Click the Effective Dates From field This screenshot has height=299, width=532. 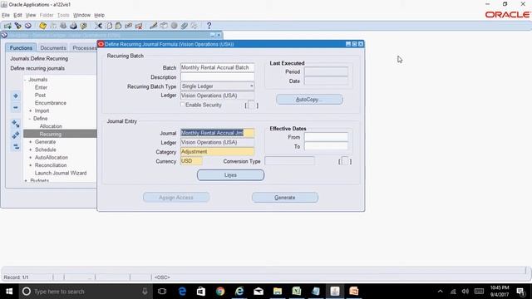point(326,137)
